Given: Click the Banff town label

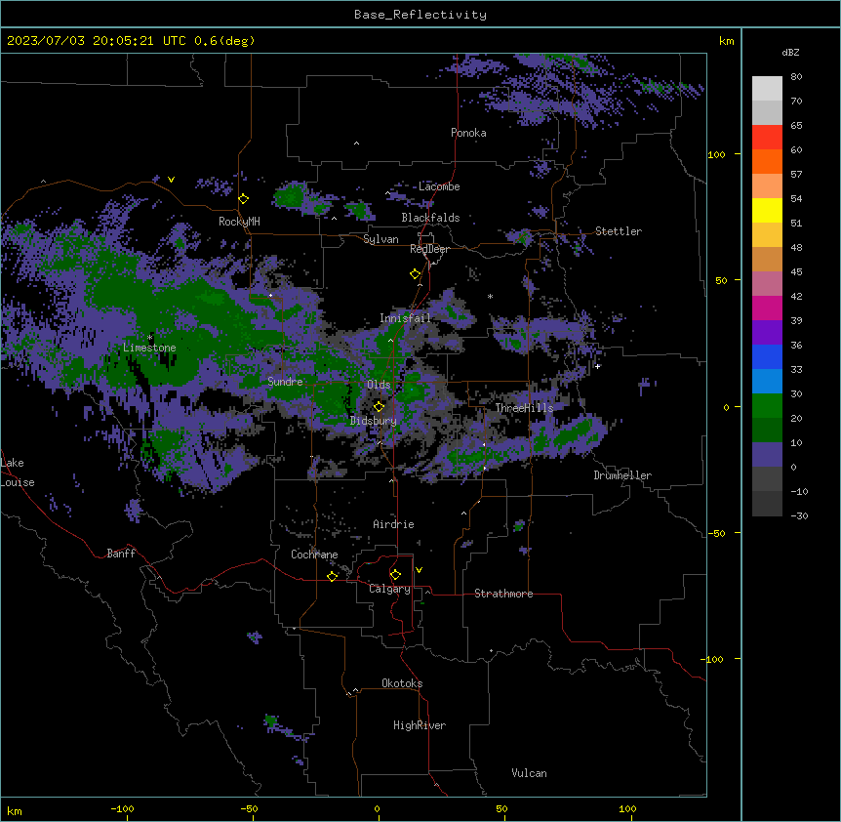Looking at the screenshot, I should pos(121,554).
